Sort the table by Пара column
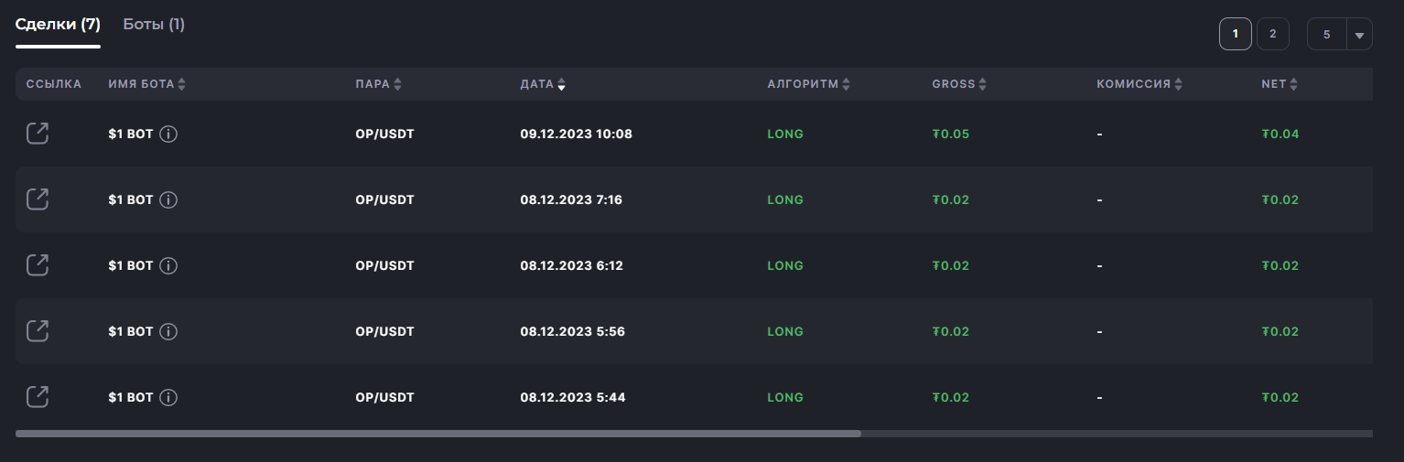This screenshot has height=462, width=1404. coord(378,84)
